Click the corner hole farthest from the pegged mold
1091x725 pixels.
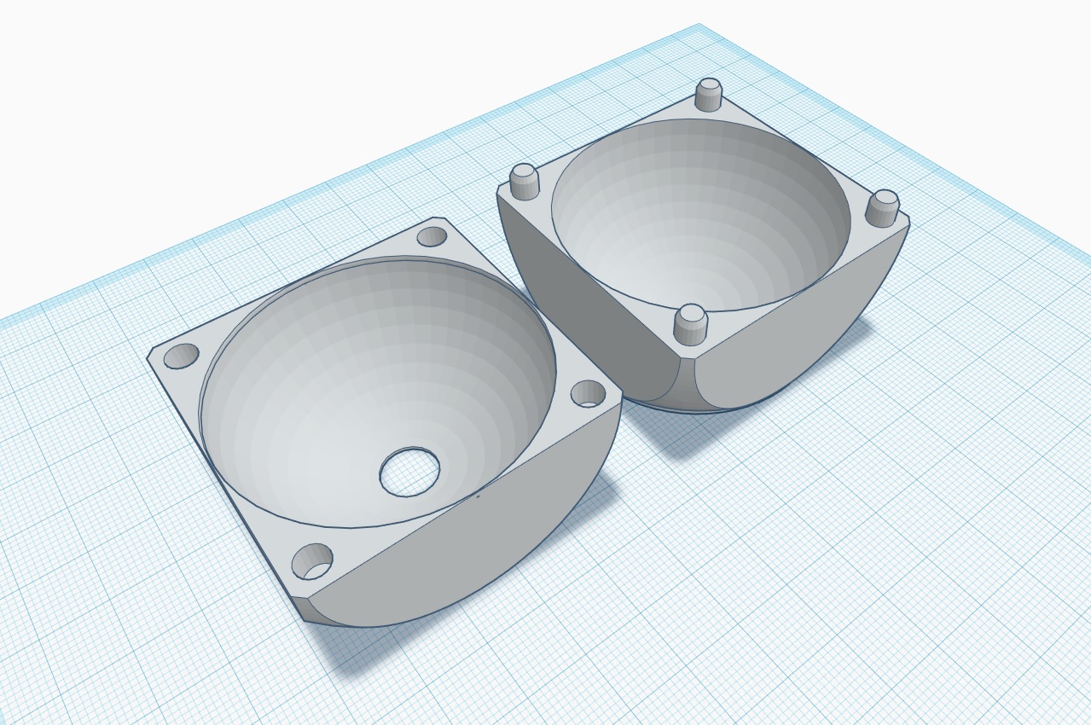pos(181,356)
